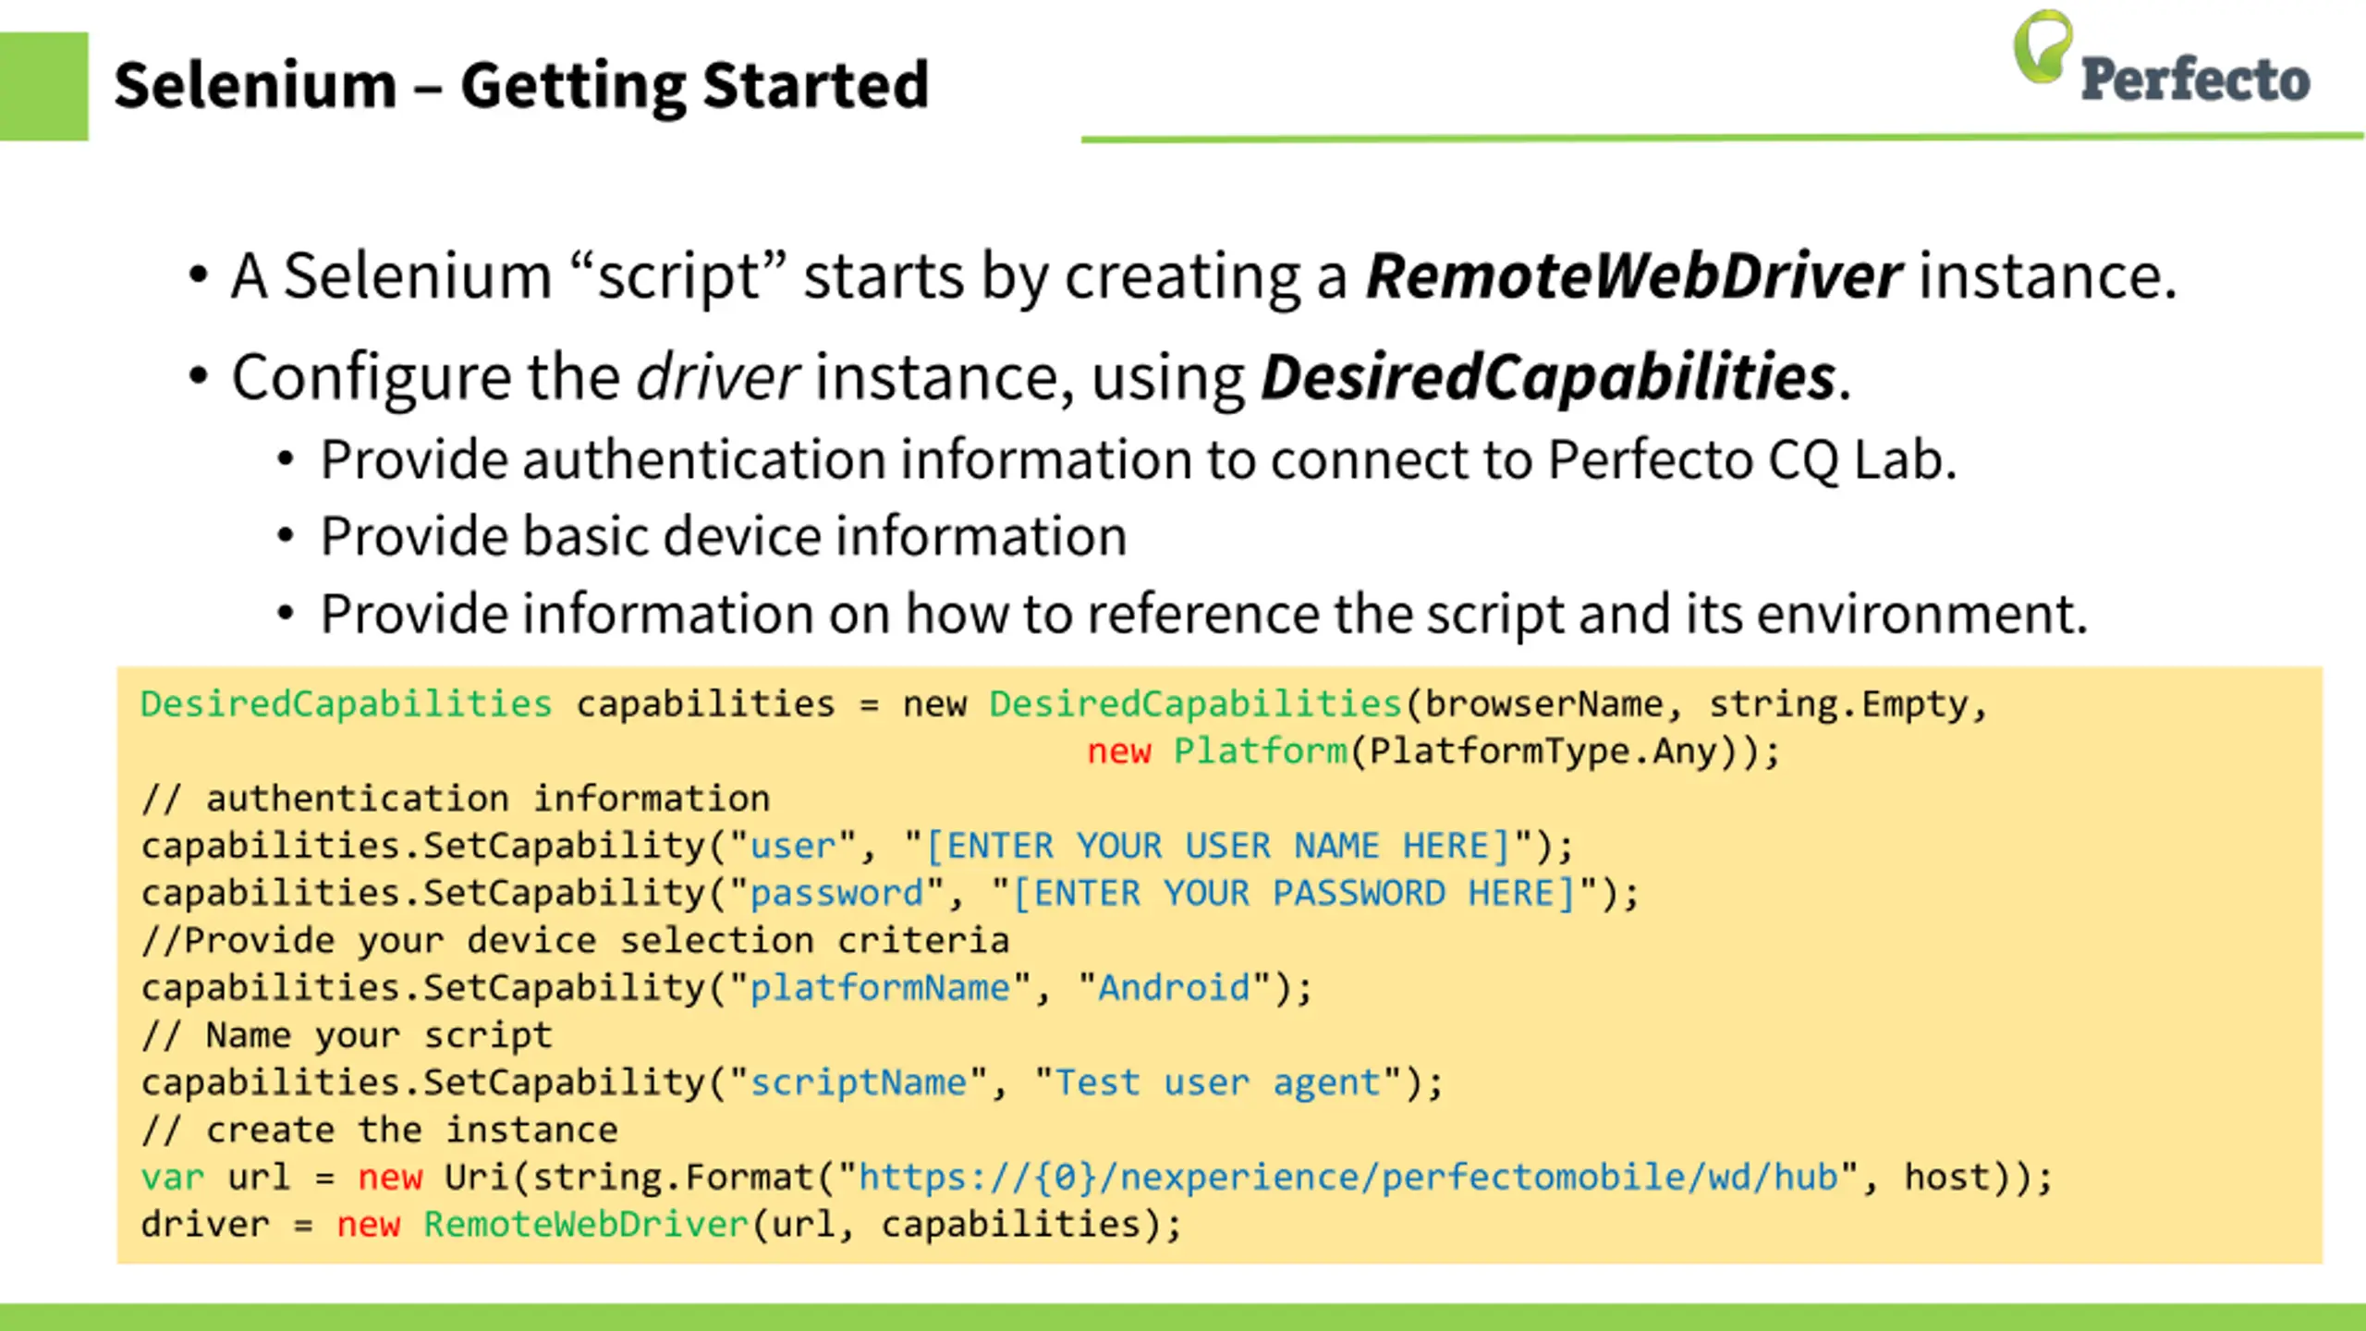The image size is (2366, 1331).
Task: Click bullet about authentication information to Perfecto CQ Lab
Action: (1138, 459)
